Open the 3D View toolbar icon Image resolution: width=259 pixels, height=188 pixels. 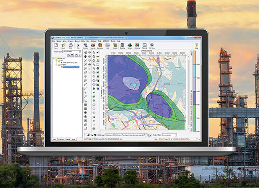152,46
